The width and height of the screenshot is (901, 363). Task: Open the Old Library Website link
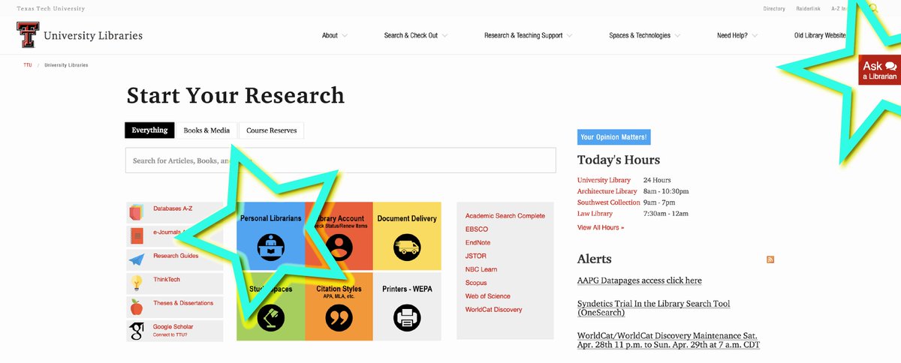tap(820, 35)
